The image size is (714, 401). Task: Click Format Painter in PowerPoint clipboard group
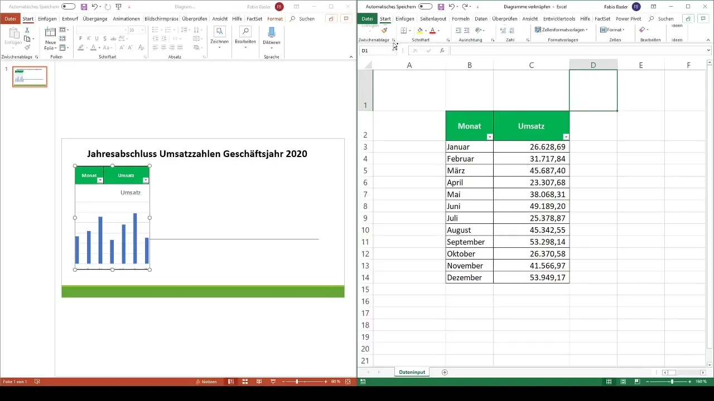27,47
